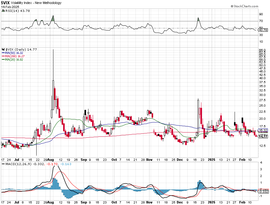Click the 14-Feb-2025 chart date text
This screenshot has width=270, height=205.
point(10,7)
